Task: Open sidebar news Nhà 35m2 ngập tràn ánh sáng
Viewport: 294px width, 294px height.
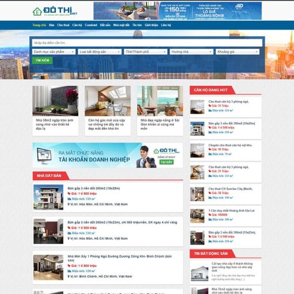Action: (x=232, y=291)
